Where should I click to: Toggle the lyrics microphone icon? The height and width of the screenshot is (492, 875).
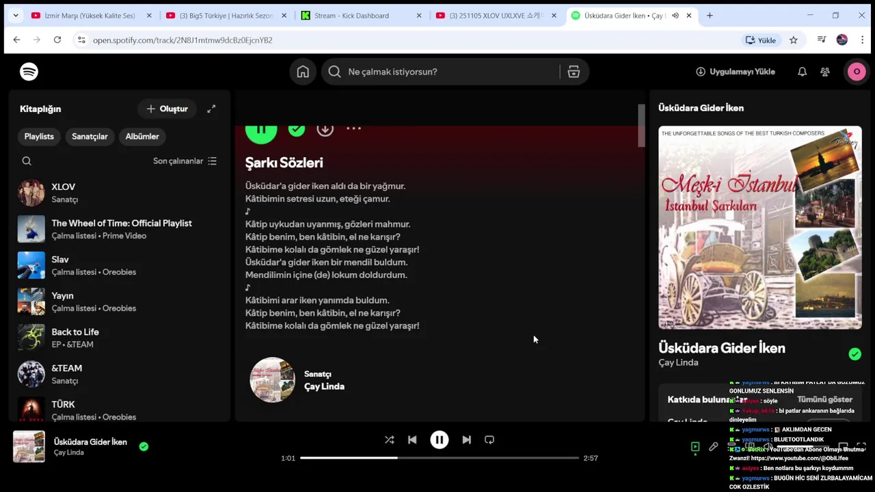point(713,447)
